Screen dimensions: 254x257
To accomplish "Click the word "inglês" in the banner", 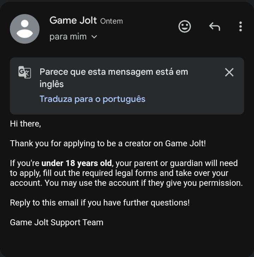I will click(52, 84).
